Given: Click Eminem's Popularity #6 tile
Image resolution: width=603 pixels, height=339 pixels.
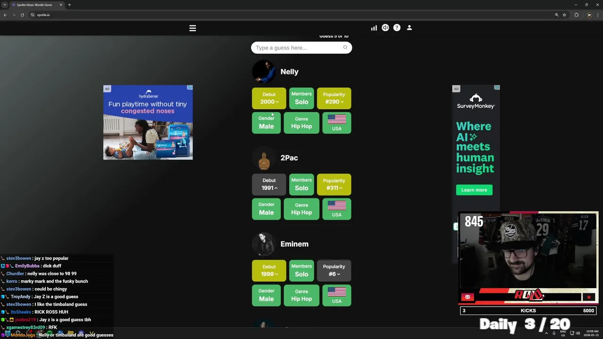Looking at the screenshot, I should click(x=334, y=271).
